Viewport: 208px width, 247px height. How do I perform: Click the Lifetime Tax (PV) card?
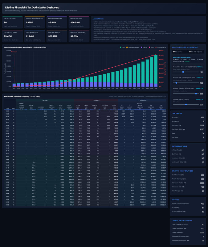tap(35, 36)
